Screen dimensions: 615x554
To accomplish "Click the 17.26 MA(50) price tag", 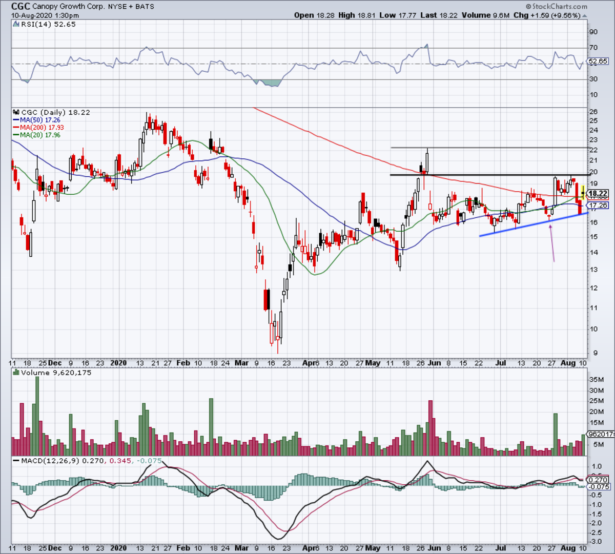I will 598,206.
